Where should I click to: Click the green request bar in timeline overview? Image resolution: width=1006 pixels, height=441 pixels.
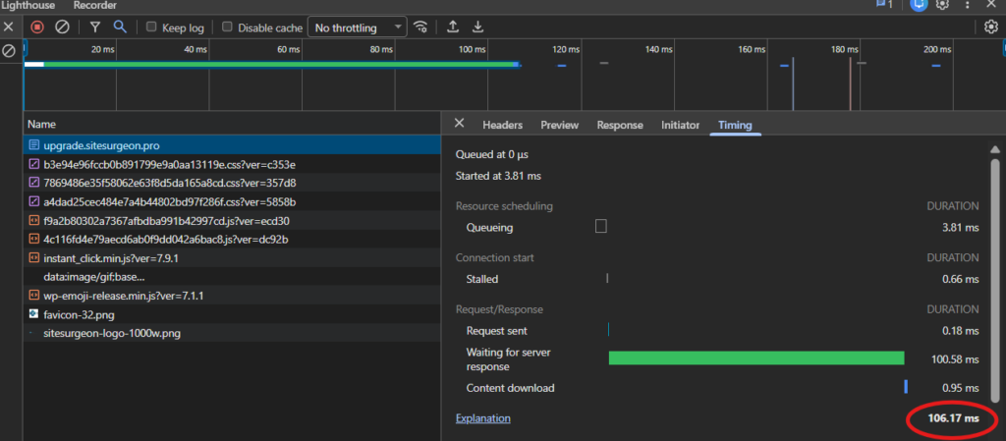pos(280,64)
